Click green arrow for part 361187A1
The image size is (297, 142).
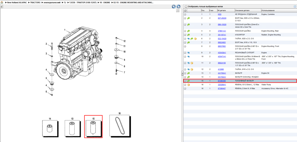189,35
